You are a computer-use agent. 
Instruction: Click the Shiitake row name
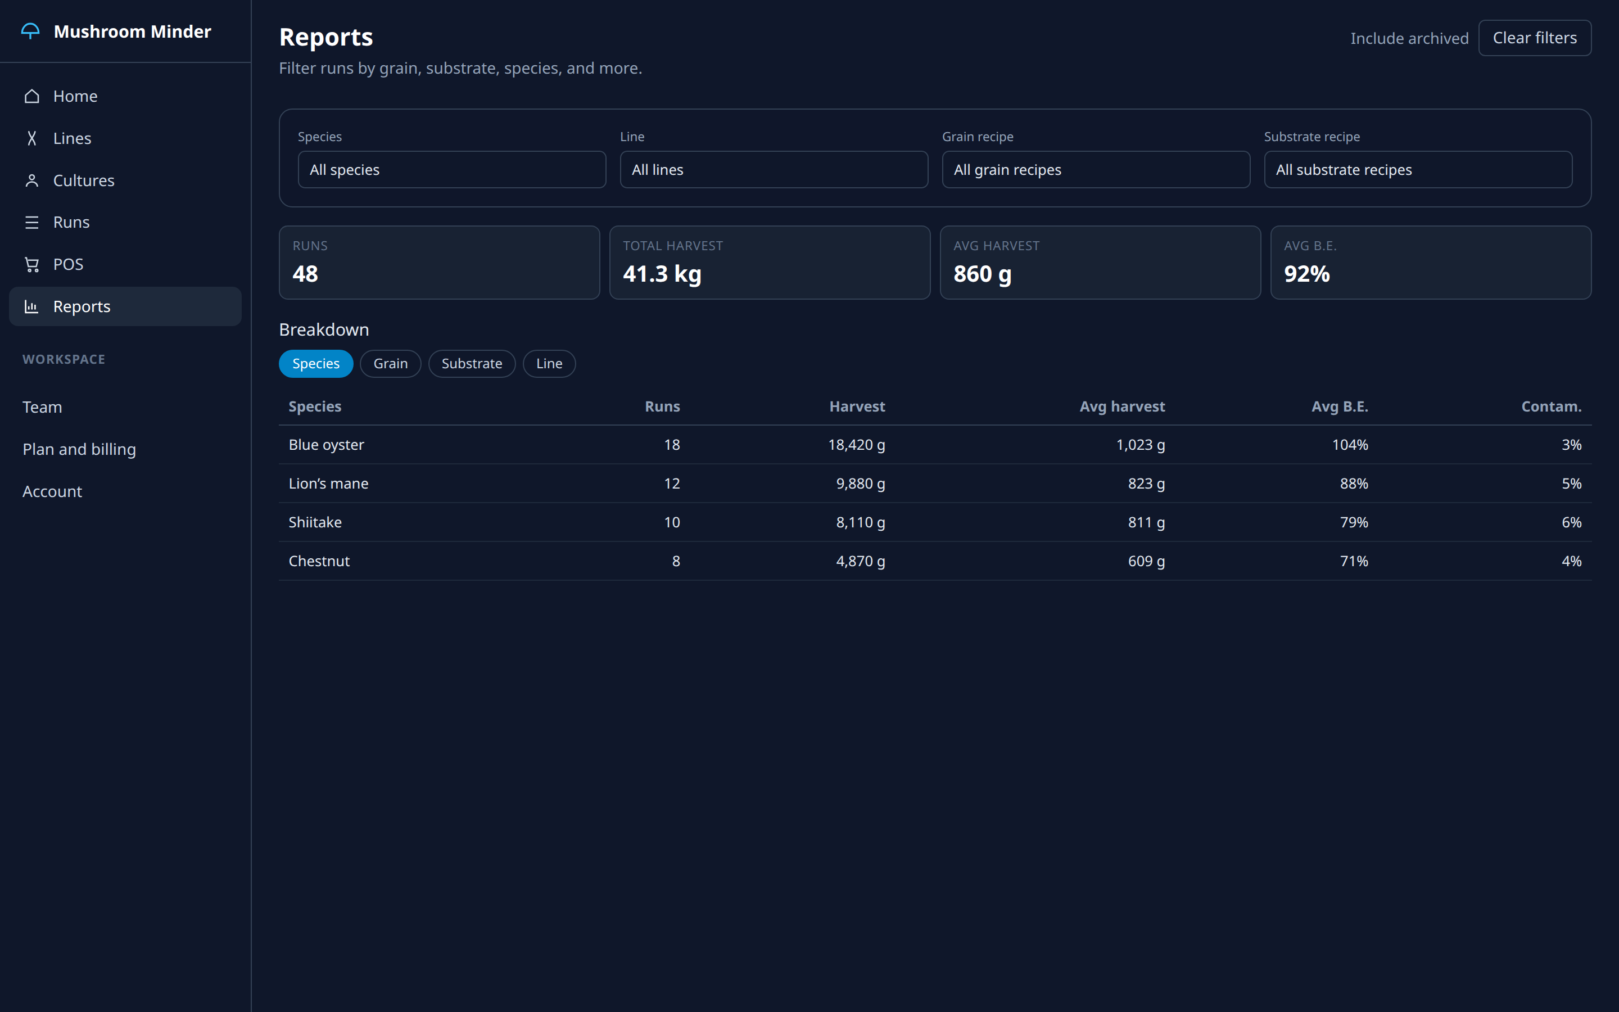(x=315, y=522)
